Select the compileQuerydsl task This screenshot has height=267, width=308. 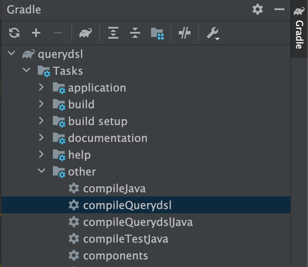127,206
